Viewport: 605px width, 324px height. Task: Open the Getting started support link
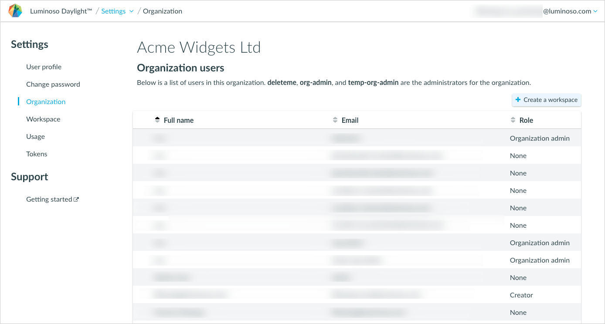52,199
